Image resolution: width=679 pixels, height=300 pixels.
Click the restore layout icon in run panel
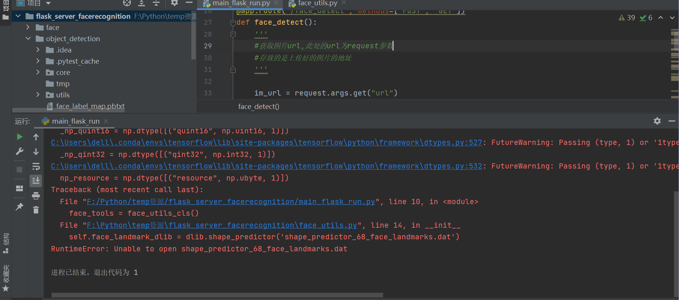19,188
